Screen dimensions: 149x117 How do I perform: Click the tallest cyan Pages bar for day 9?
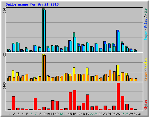tap(45, 31)
